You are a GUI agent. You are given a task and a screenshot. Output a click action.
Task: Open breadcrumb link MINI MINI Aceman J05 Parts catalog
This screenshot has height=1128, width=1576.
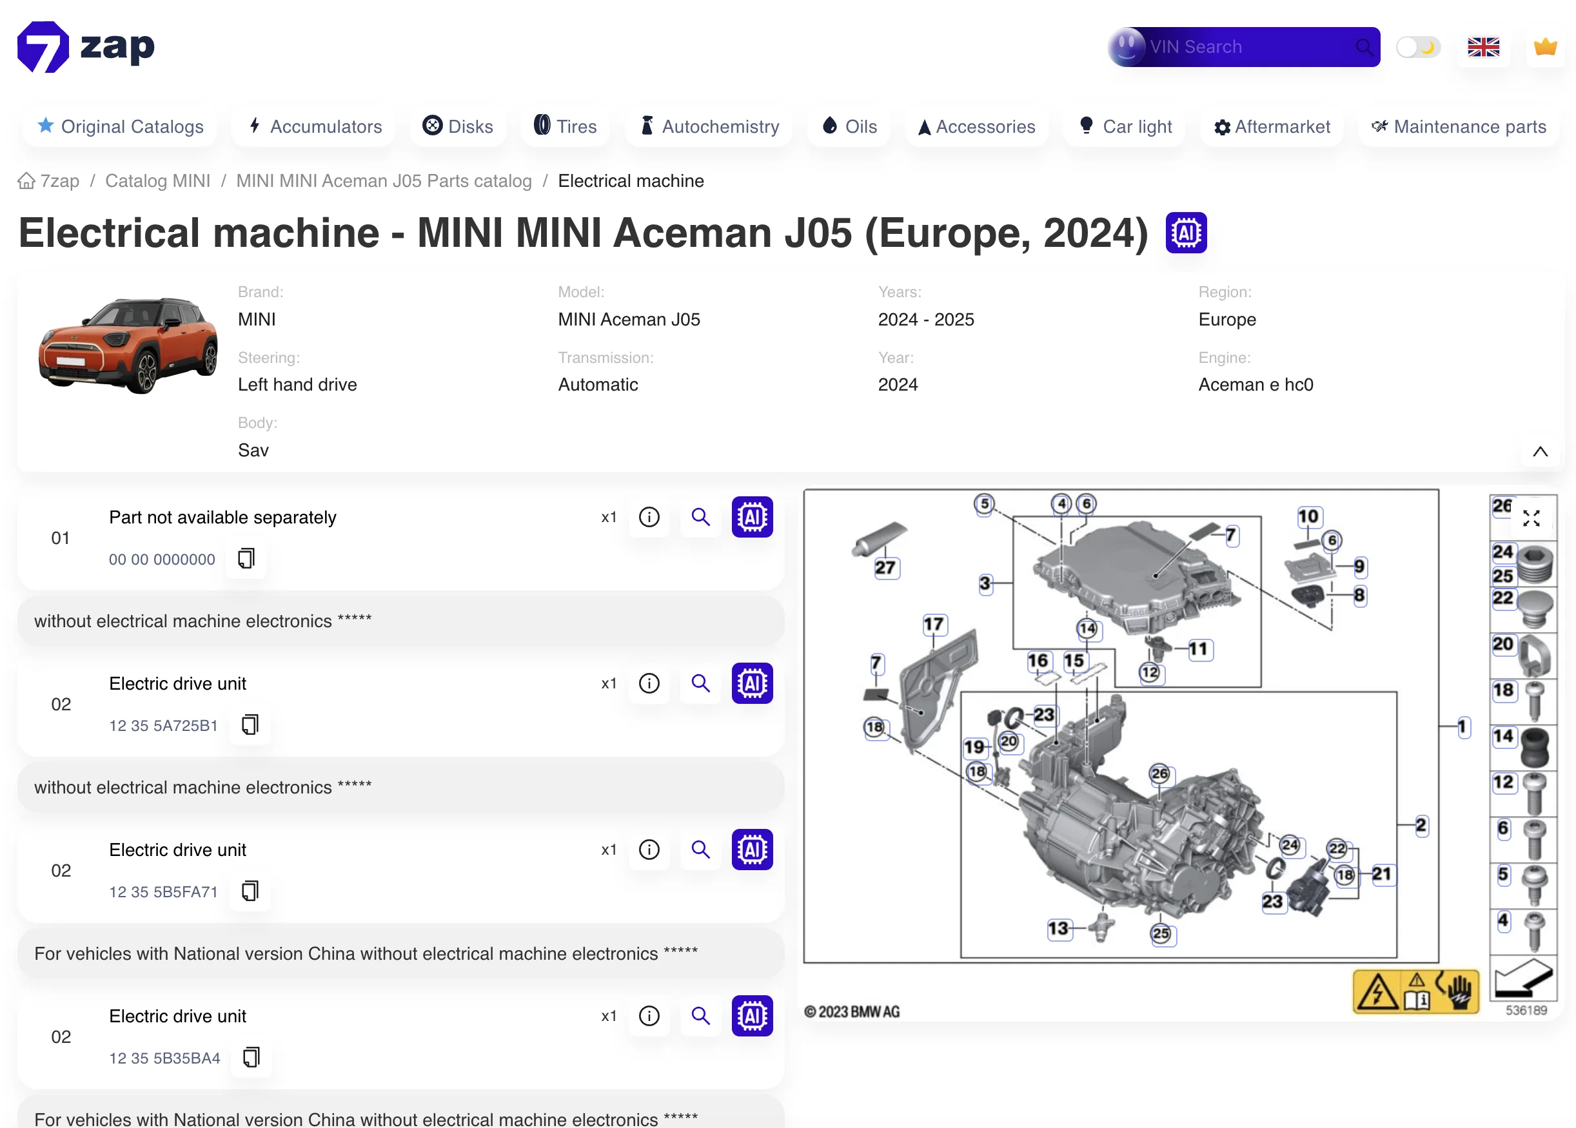tap(384, 180)
